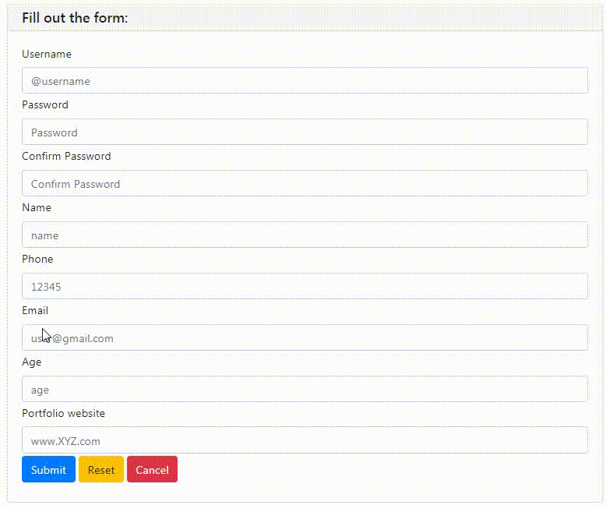Focus the Password text box

pyautogui.click(x=304, y=132)
